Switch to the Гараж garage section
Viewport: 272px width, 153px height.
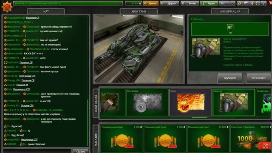(209, 3)
